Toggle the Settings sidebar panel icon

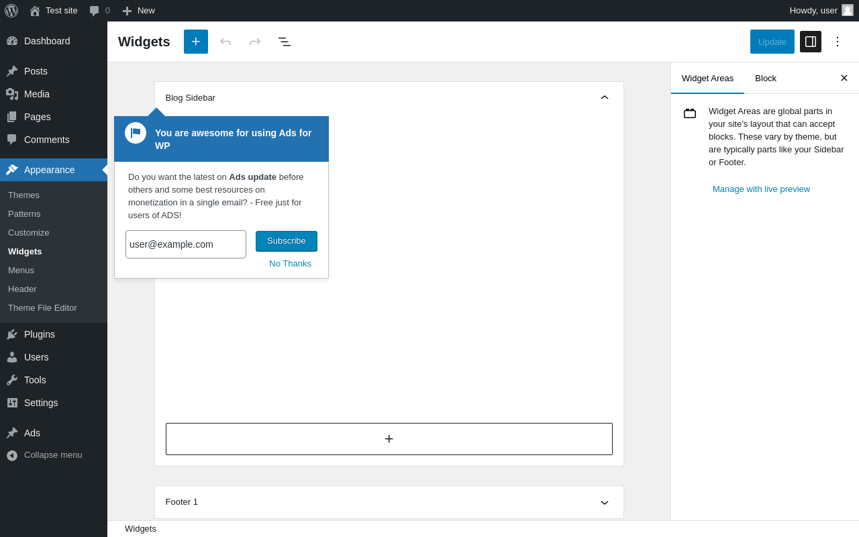click(x=811, y=42)
